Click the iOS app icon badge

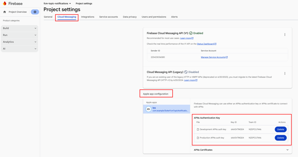point(148,109)
